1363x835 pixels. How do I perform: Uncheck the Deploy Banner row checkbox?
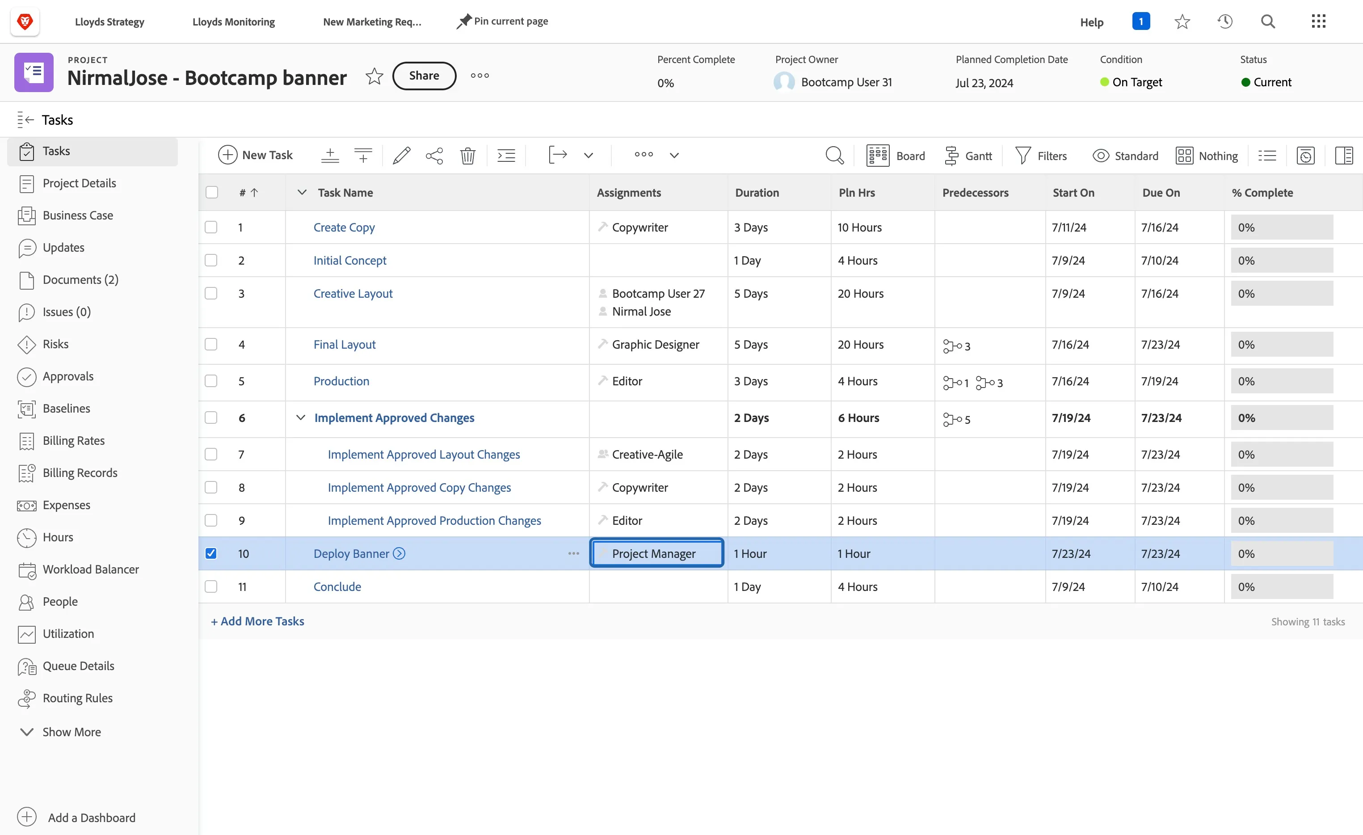211,553
